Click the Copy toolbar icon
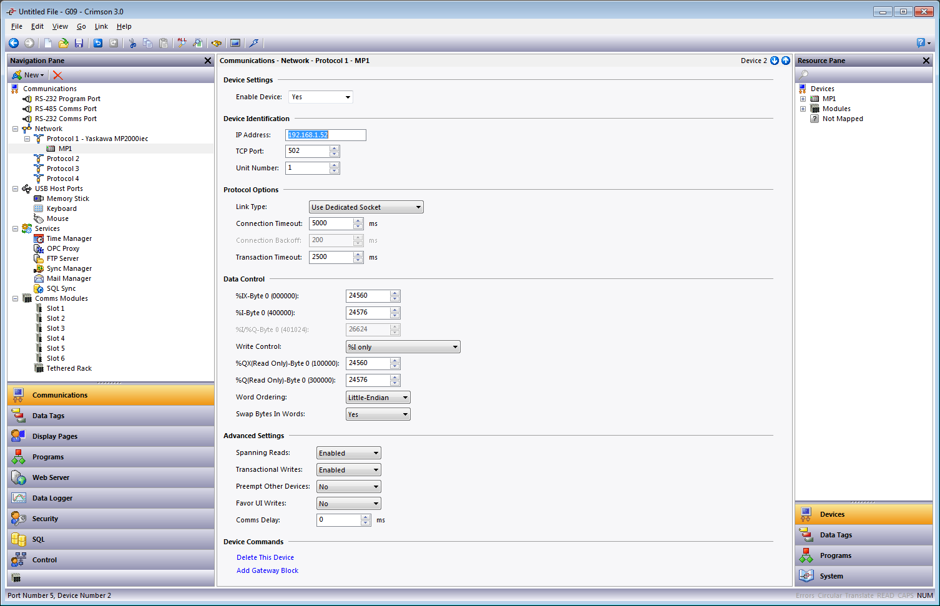This screenshot has width=940, height=606. click(148, 43)
